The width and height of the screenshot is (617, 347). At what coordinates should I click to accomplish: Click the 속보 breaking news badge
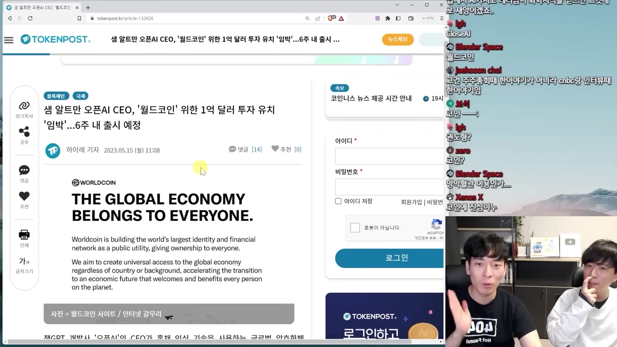tap(340, 88)
